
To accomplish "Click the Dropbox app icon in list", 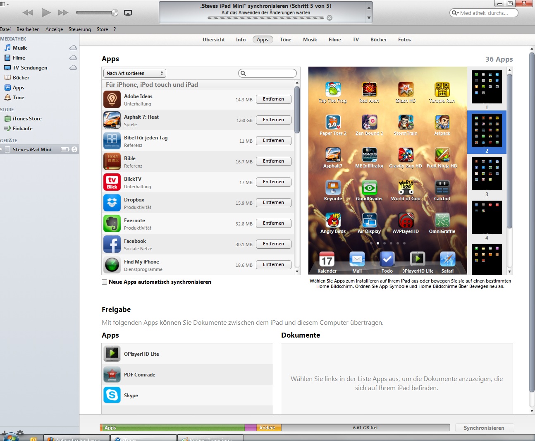I will coord(112,203).
